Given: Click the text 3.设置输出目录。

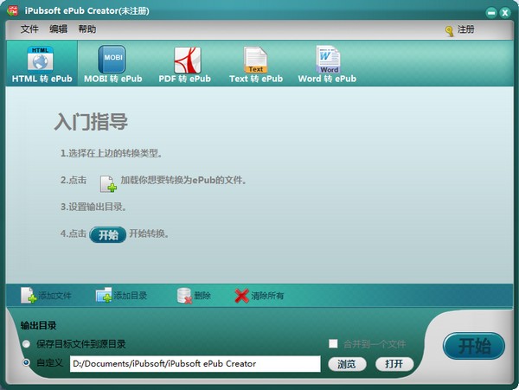Looking at the screenshot, I should [x=93, y=207].
